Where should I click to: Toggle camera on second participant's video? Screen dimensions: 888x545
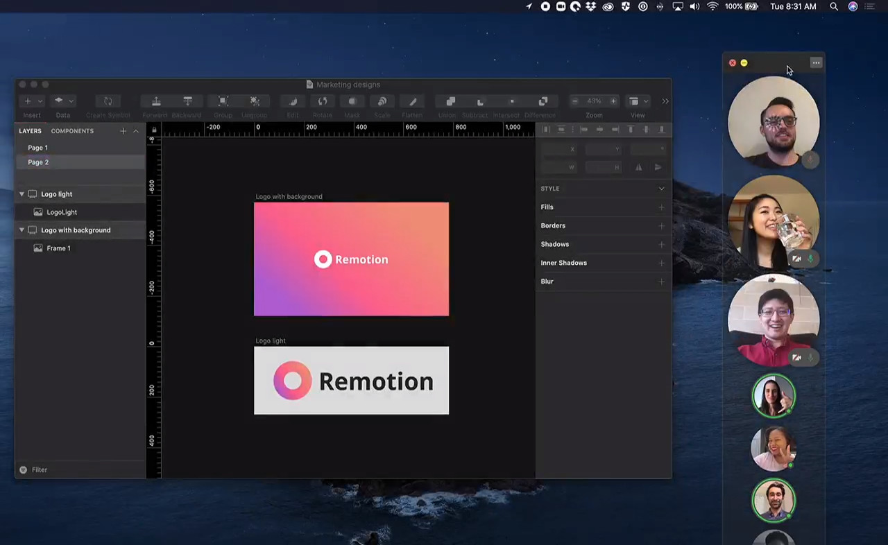coord(796,259)
